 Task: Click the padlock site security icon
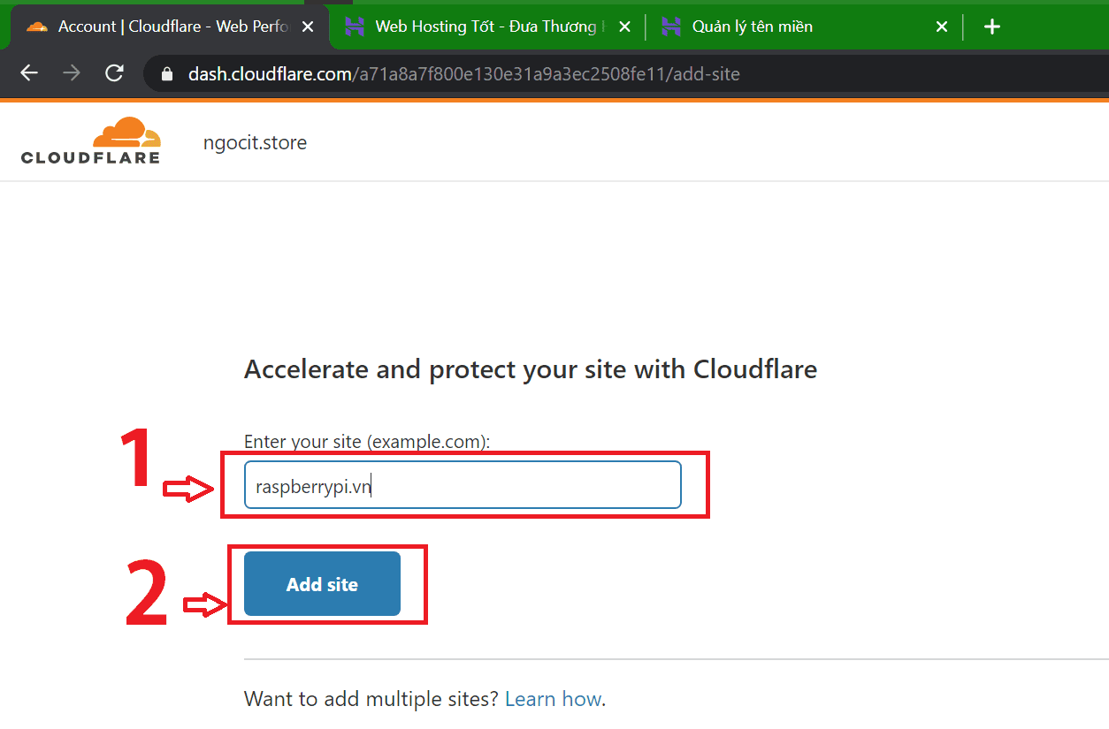(166, 74)
